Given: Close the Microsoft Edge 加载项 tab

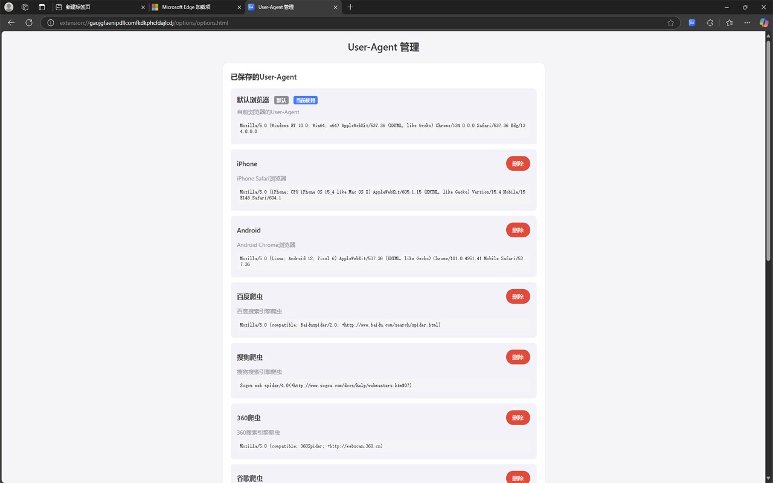Looking at the screenshot, I should 239,7.
